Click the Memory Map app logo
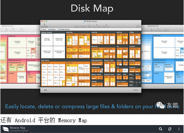This screenshot has height=133, width=184. point(5,129)
